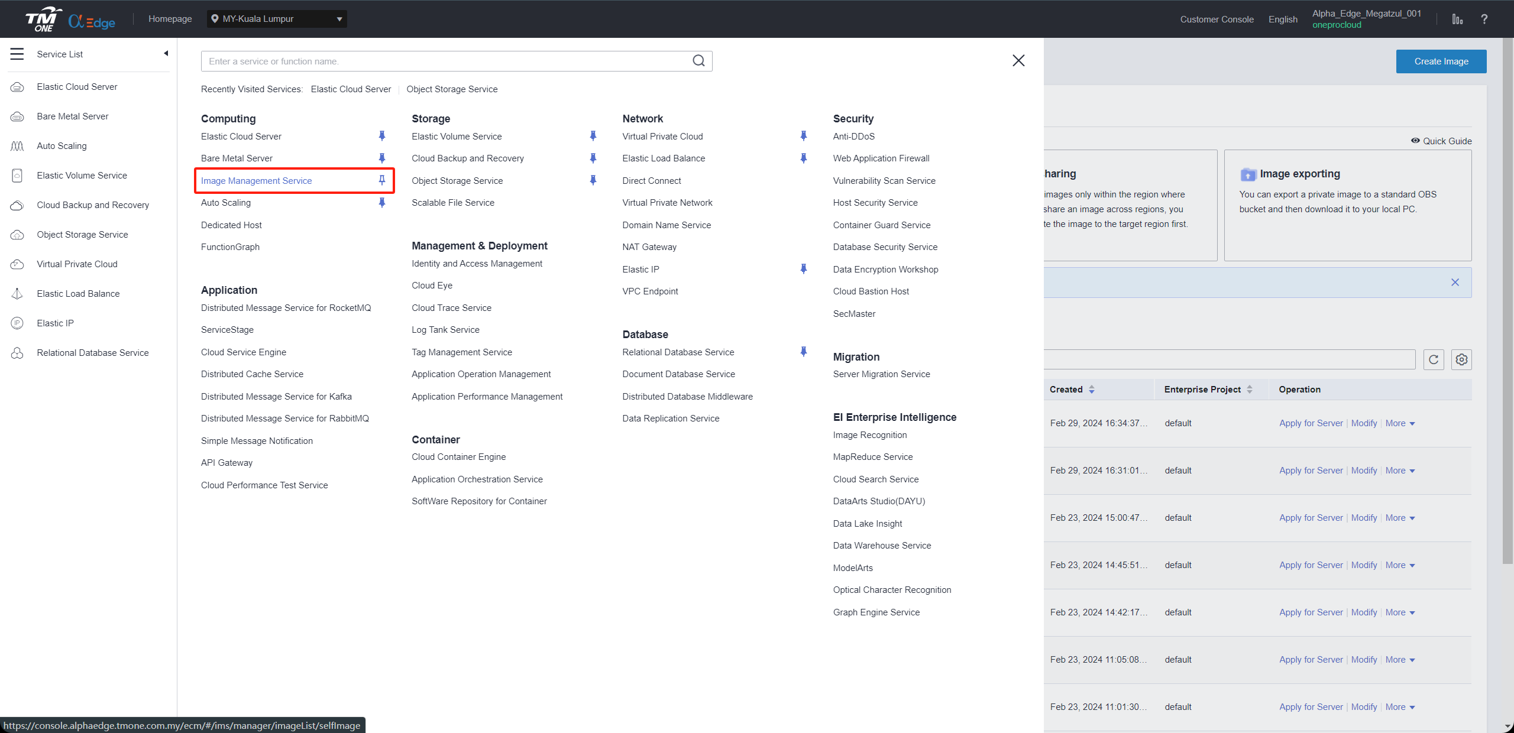Image resolution: width=1514 pixels, height=733 pixels.
Task: Open Cloud Backup and Recovery sidebar item
Action: (x=93, y=205)
